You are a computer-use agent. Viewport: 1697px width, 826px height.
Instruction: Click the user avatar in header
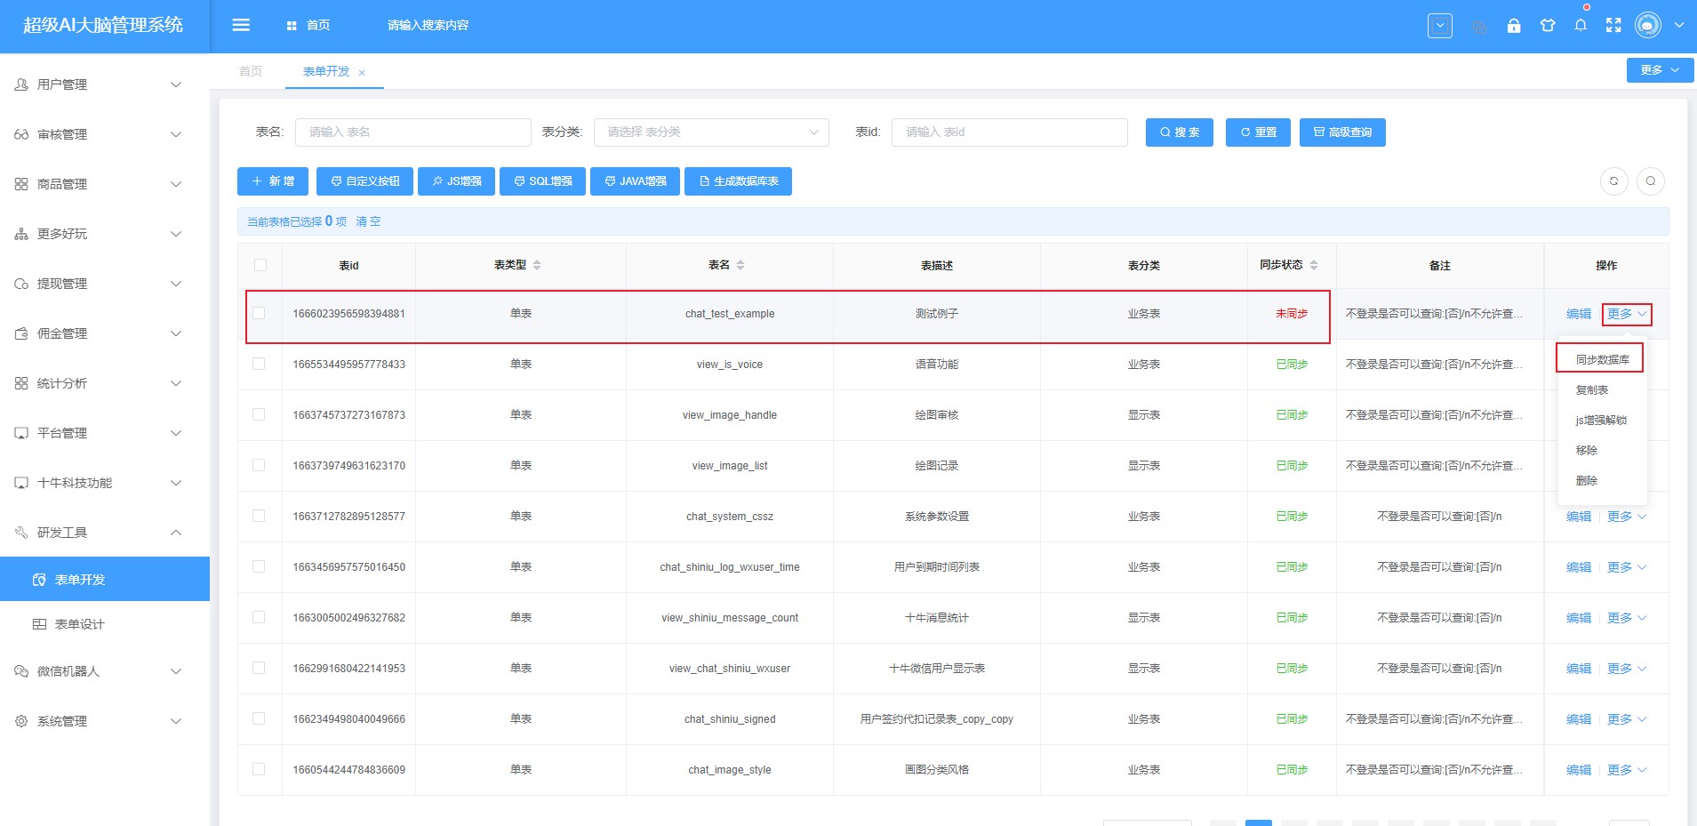(x=1647, y=26)
